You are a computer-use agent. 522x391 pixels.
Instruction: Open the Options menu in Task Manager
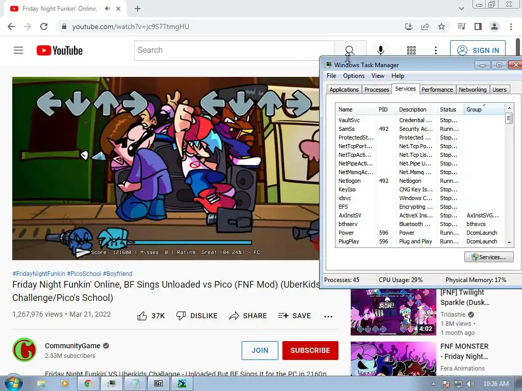click(354, 76)
